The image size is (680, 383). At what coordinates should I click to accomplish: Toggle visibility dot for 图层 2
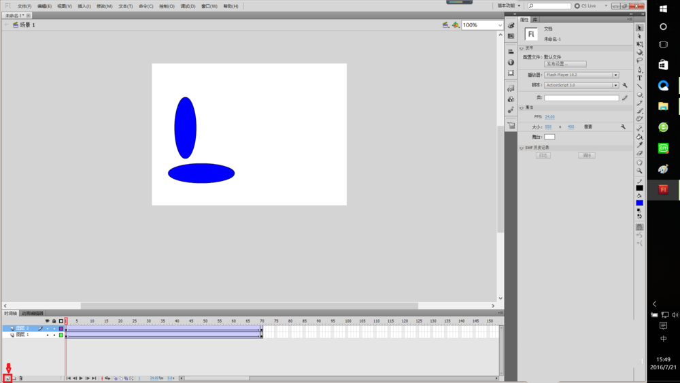47,329
